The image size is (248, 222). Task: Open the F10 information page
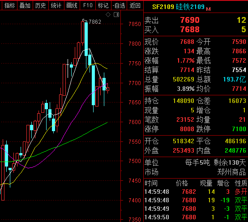coord(88,5)
